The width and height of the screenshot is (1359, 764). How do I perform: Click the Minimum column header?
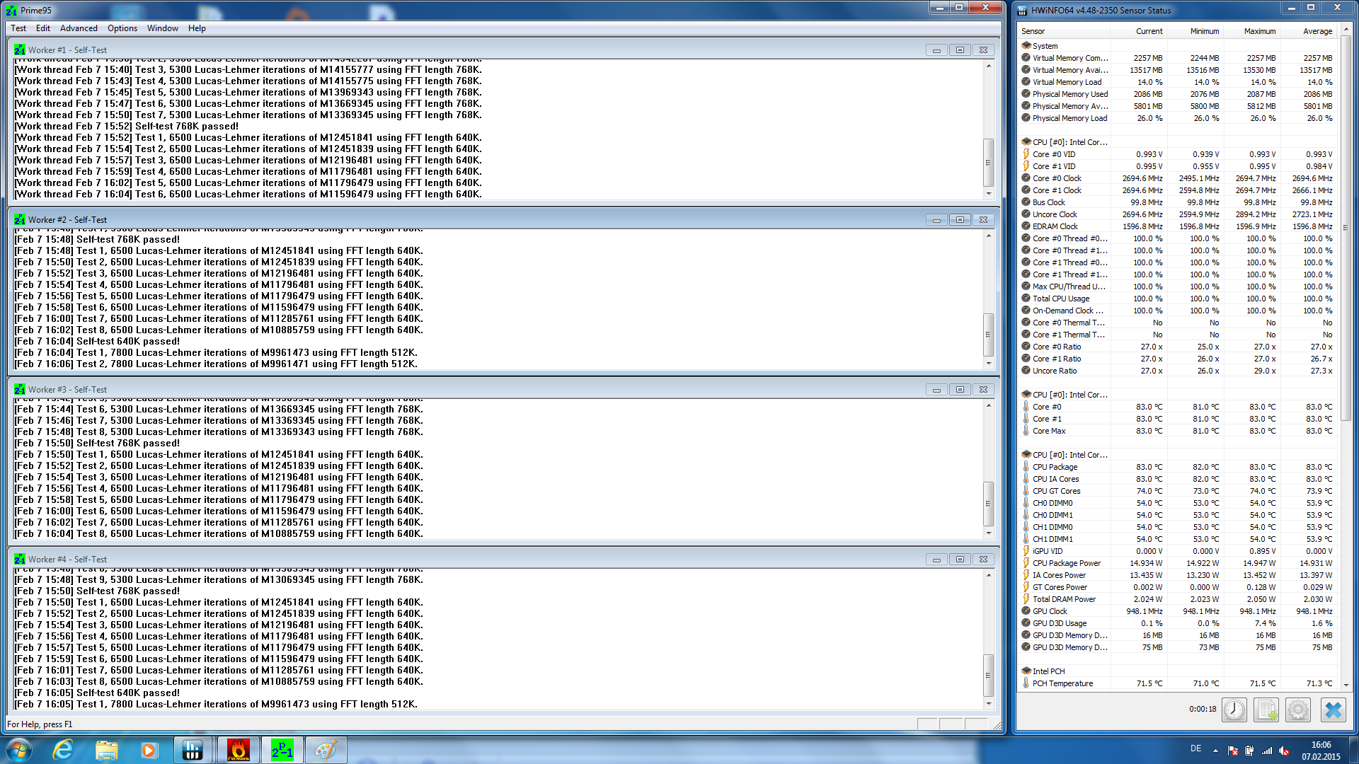(x=1195, y=31)
